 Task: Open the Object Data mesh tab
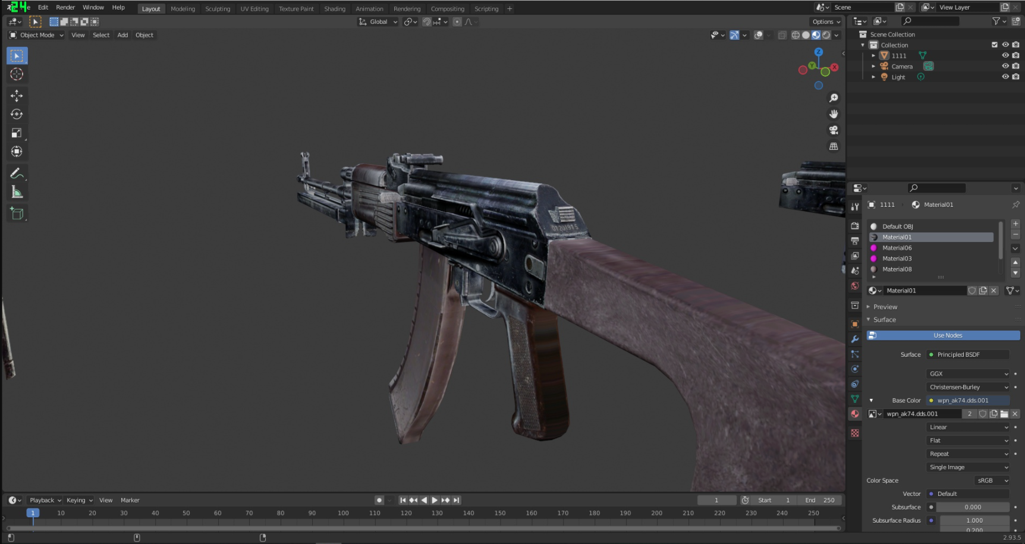point(855,399)
